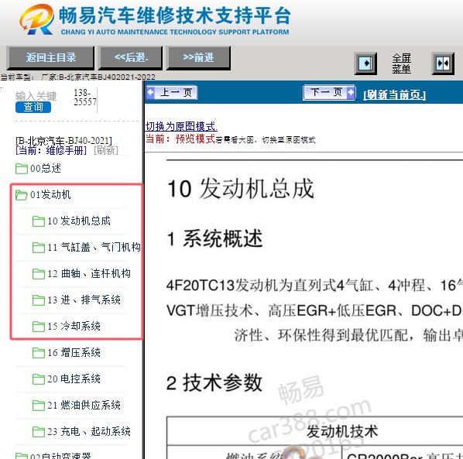Click folder icon for 12 曲轴、连杆机构
The image size is (463, 459).
point(39,274)
